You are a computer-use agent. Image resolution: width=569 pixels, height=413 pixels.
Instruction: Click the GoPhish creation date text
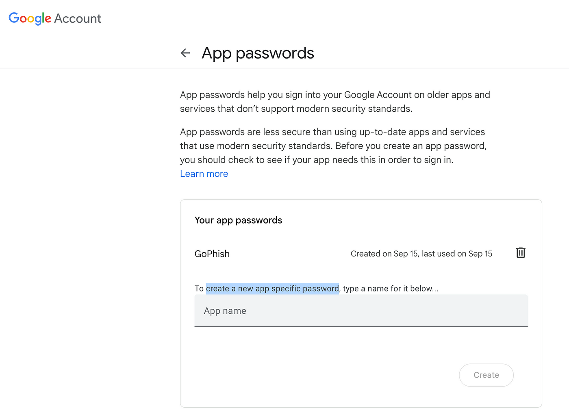(x=421, y=254)
